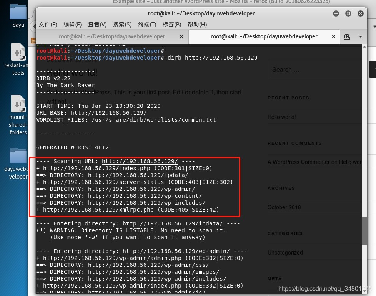Click the wp-admin/index.php CODE:302 line
Screen dimensions: 376x296
[140, 286]
